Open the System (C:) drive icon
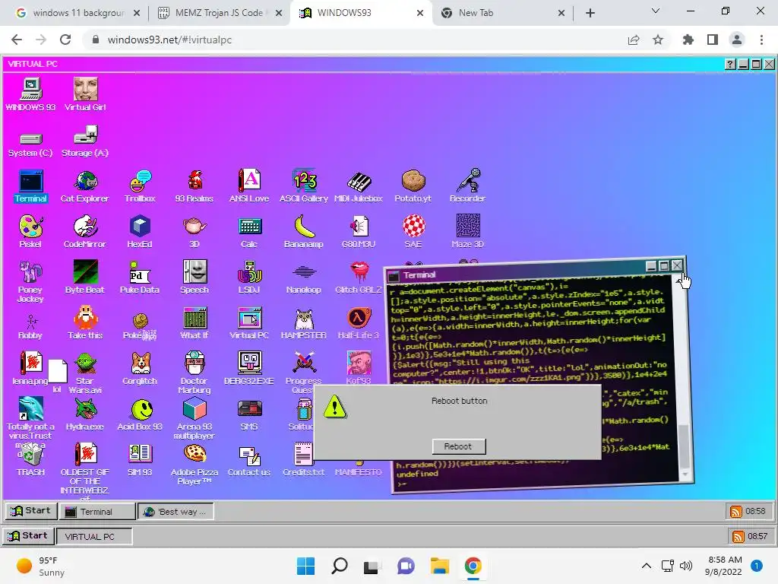 [x=30, y=144]
